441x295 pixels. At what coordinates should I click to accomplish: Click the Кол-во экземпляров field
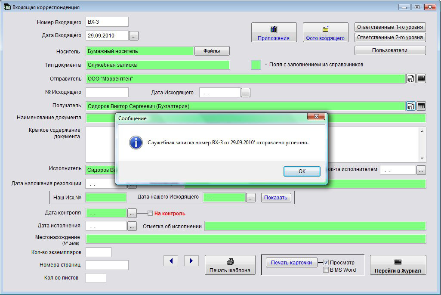(x=99, y=252)
